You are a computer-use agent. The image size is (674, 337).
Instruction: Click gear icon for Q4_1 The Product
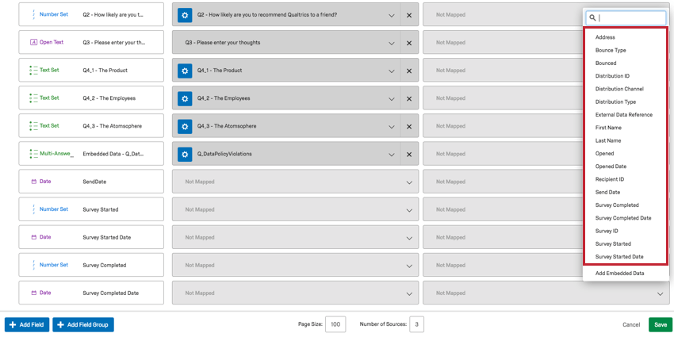tap(185, 71)
